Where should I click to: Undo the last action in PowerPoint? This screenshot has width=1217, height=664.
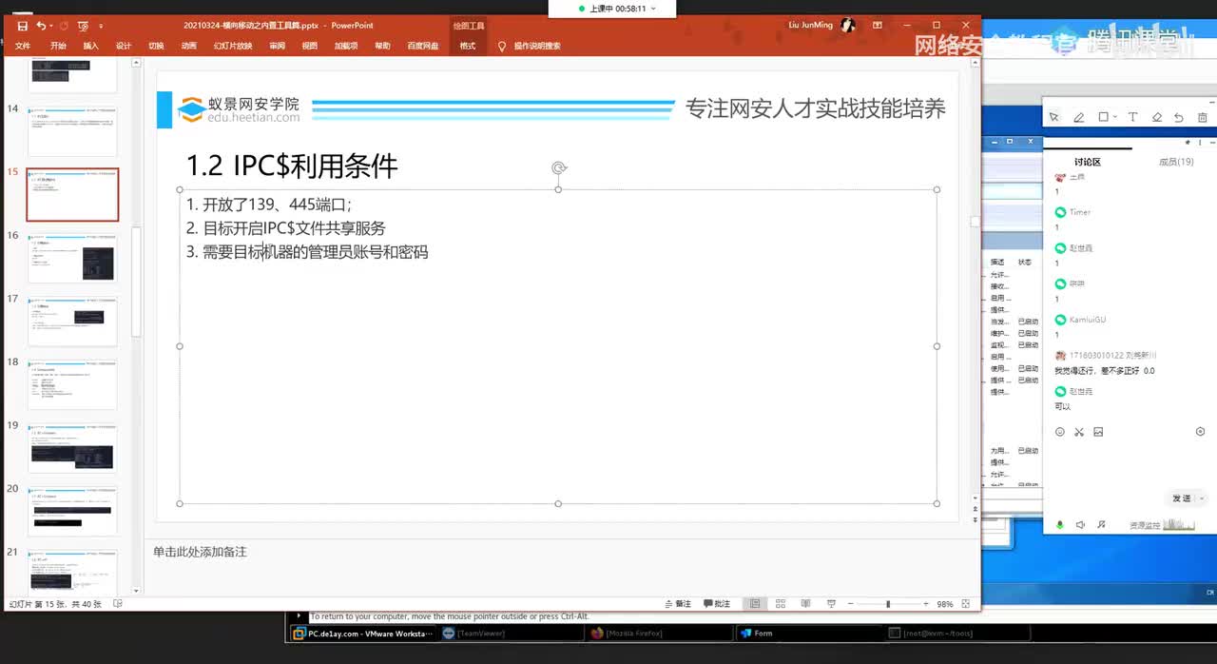[41, 26]
